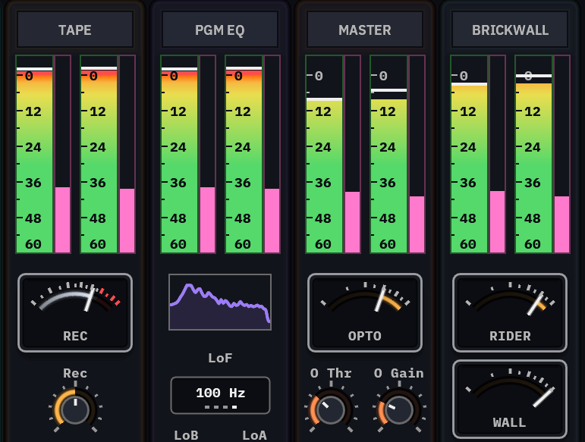Click the O Thr knob
585x442 pixels.
click(331, 410)
